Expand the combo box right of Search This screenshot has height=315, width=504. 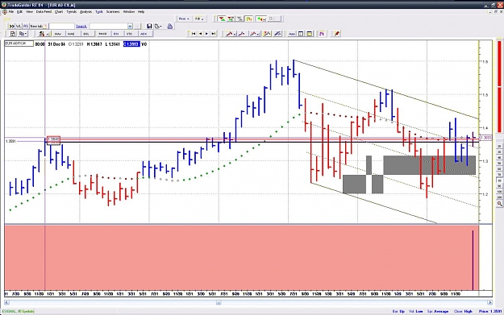point(130,27)
